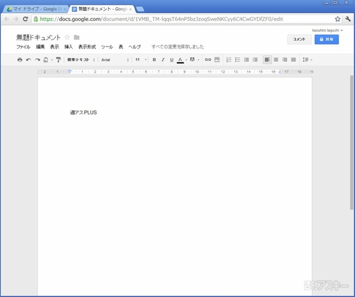Undo the last edit

pyautogui.click(x=28, y=60)
